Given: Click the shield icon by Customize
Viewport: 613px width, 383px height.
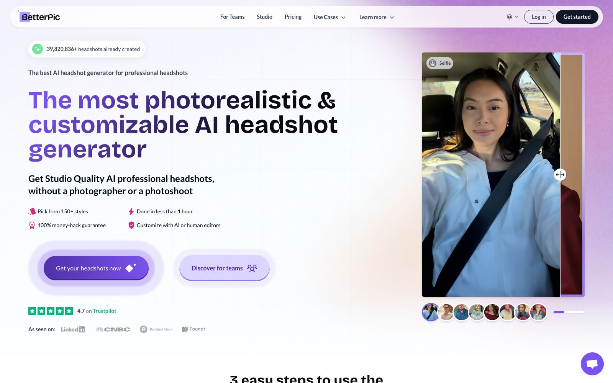Looking at the screenshot, I should pos(131,225).
